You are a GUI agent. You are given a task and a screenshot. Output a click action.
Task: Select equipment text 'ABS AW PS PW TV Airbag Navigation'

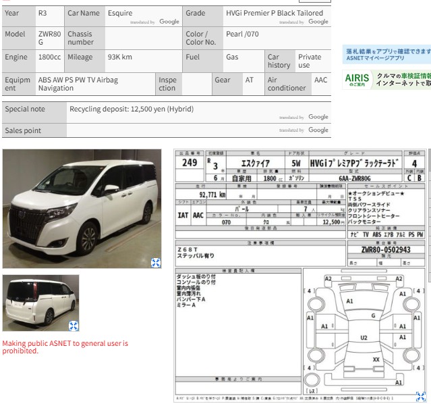78,84
